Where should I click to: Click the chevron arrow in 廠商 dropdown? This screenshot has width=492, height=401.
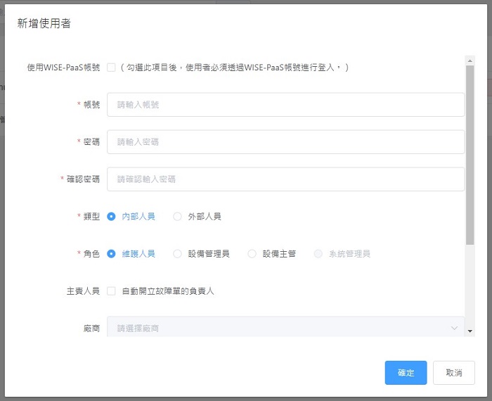453,329
